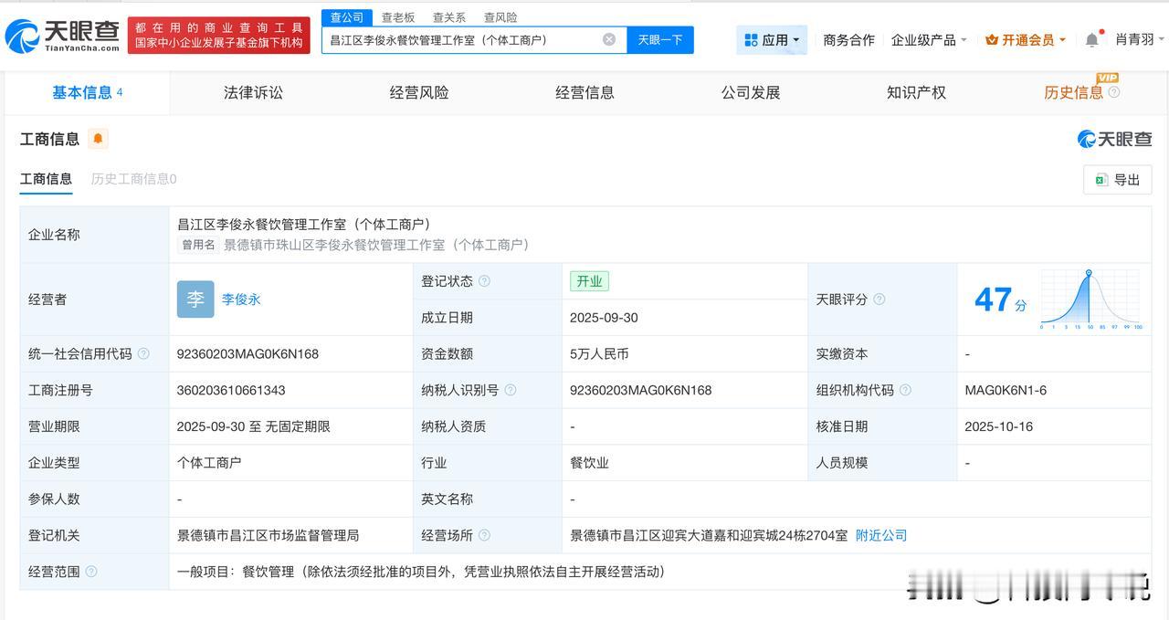1169x620 pixels.
Task: Select the 查公司 search tab
Action: [347, 17]
